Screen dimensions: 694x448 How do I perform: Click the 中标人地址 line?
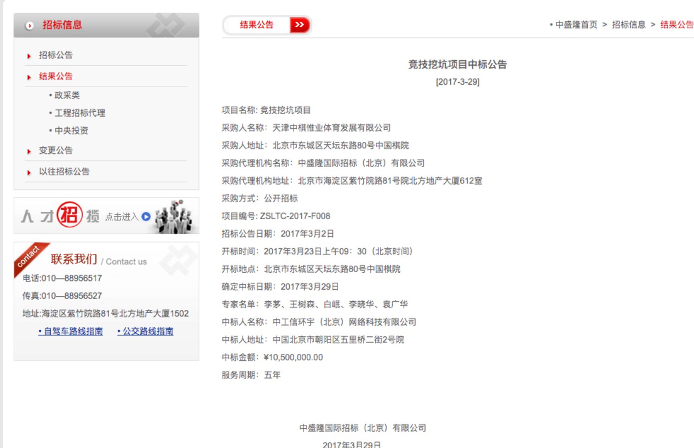click(313, 340)
